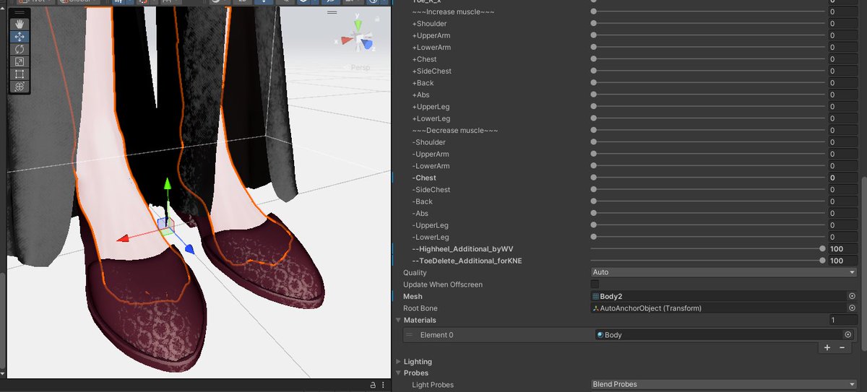Select the Hand view tool

pos(20,24)
